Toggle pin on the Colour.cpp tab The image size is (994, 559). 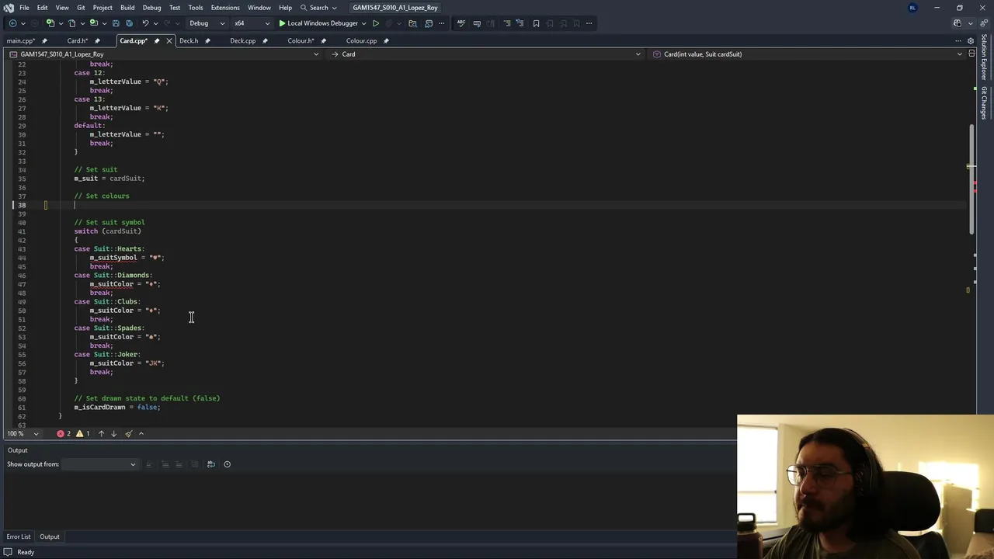386,40
